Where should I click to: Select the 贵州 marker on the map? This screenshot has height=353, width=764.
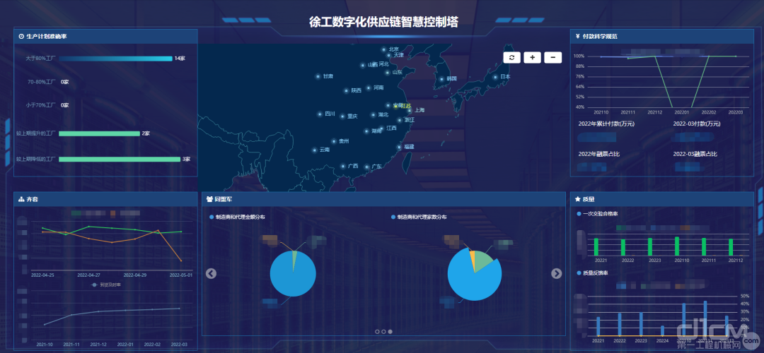click(334, 141)
